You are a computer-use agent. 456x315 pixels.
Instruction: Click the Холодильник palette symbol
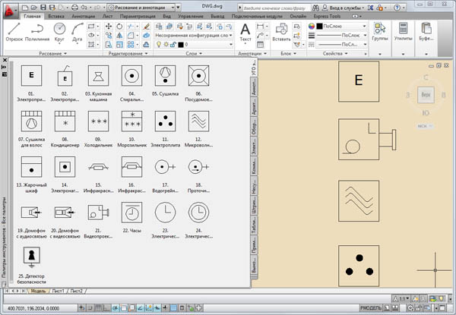(x=97, y=122)
